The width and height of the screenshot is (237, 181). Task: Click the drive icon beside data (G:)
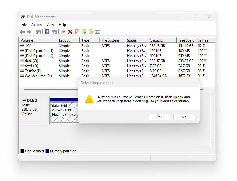pos(22,61)
